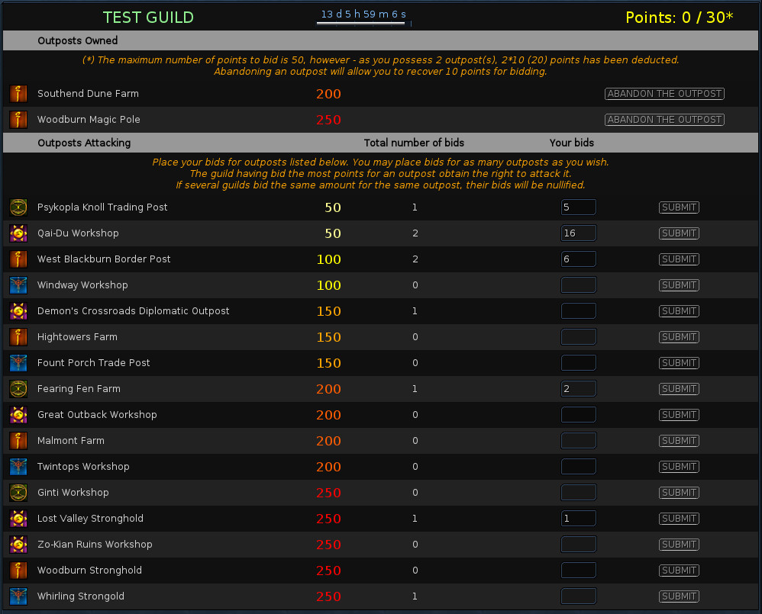762x614 pixels.
Task: Click the Woodburn Magic Pole outpost icon
Action: (x=18, y=120)
